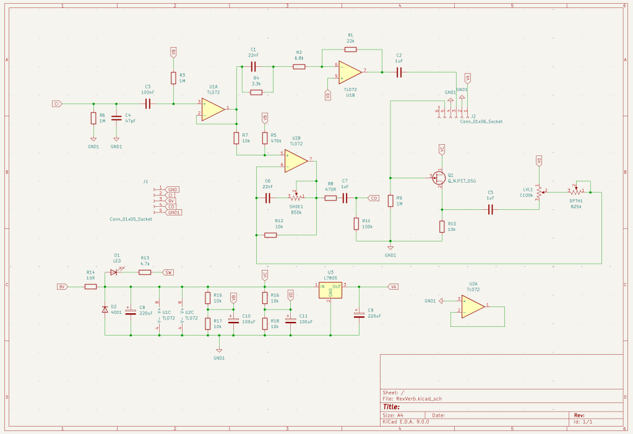Viewport: 633px width, 434px height.
Task: Select the DPTH1 B25k potentiometer
Action: [x=575, y=193]
